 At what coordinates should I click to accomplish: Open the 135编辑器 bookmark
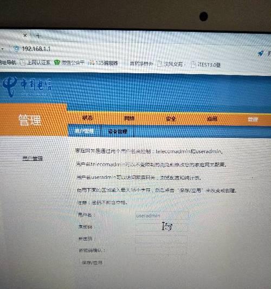(103, 63)
